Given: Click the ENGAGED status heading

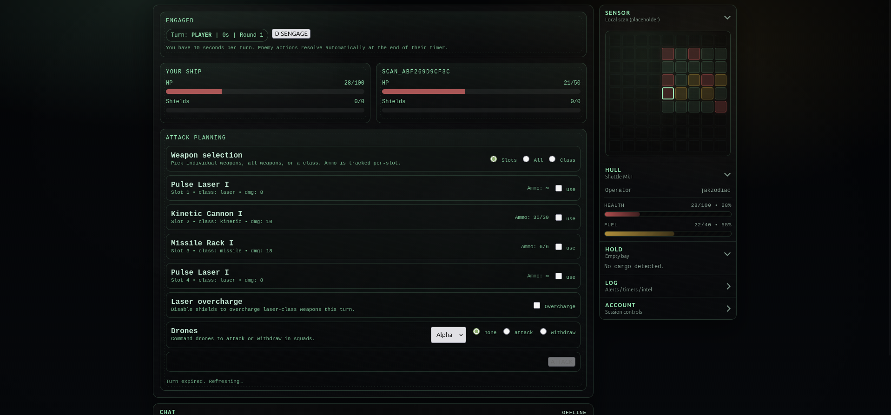Looking at the screenshot, I should point(180,20).
